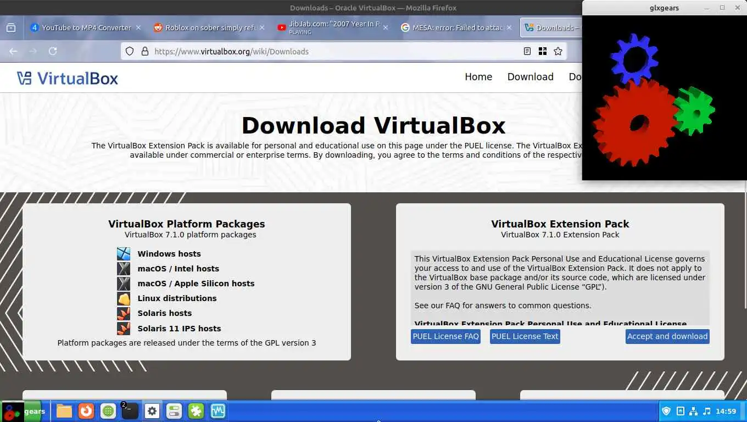
Task: Click the shield icon in system tray
Action: 666,411
